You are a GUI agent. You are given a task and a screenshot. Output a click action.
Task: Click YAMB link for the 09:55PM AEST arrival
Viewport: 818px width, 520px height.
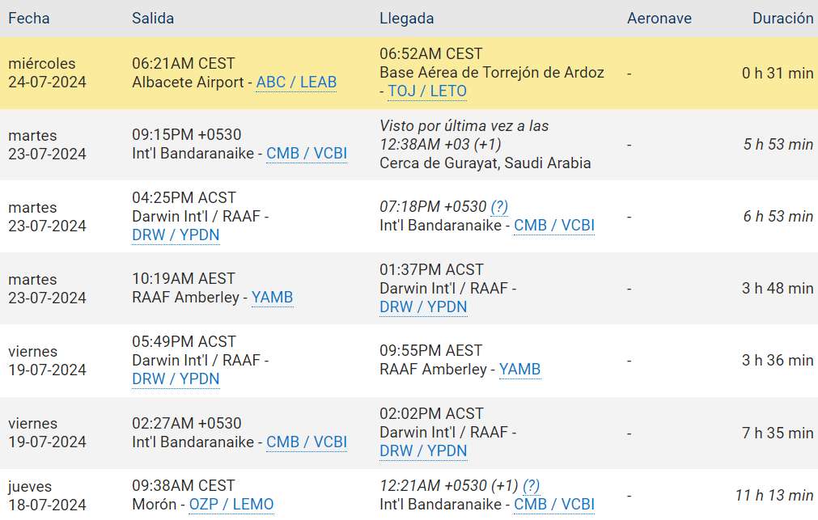click(x=519, y=370)
